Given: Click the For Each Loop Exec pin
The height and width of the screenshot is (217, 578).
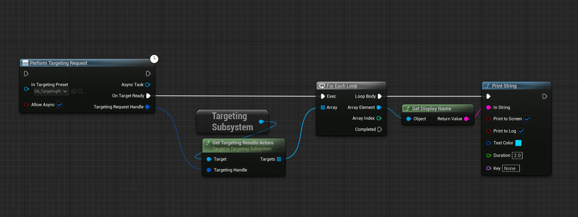Looking at the screenshot, I should coord(323,96).
